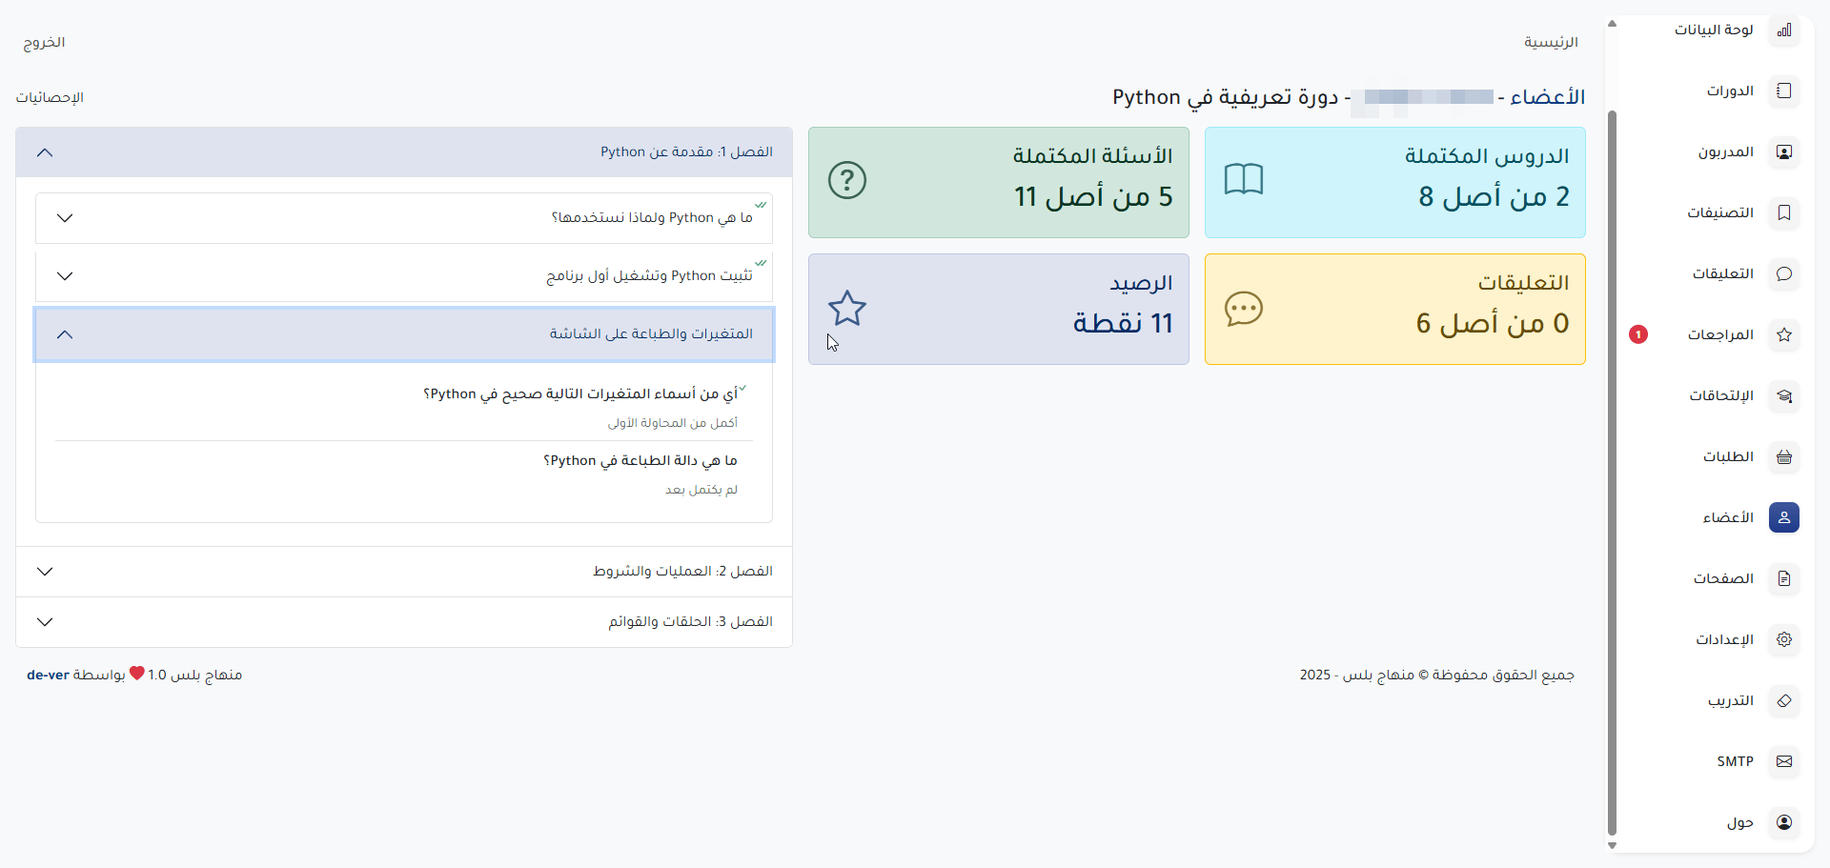Click the logout 'الخروج' link
This screenshot has height=868, width=1830.
point(44,43)
